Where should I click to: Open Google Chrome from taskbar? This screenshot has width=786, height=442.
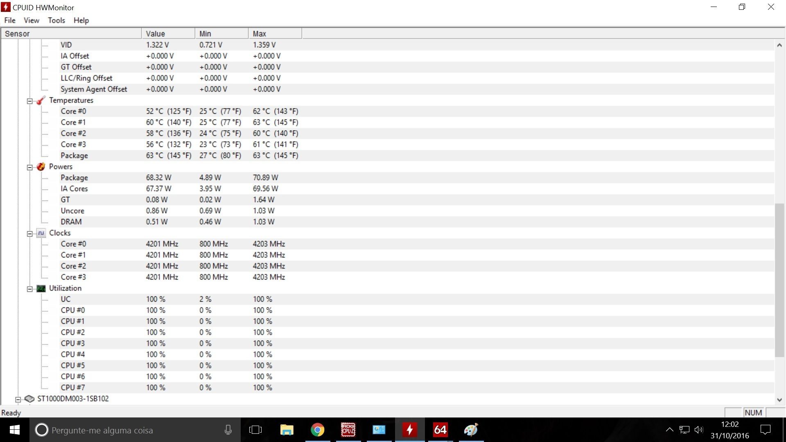317,430
